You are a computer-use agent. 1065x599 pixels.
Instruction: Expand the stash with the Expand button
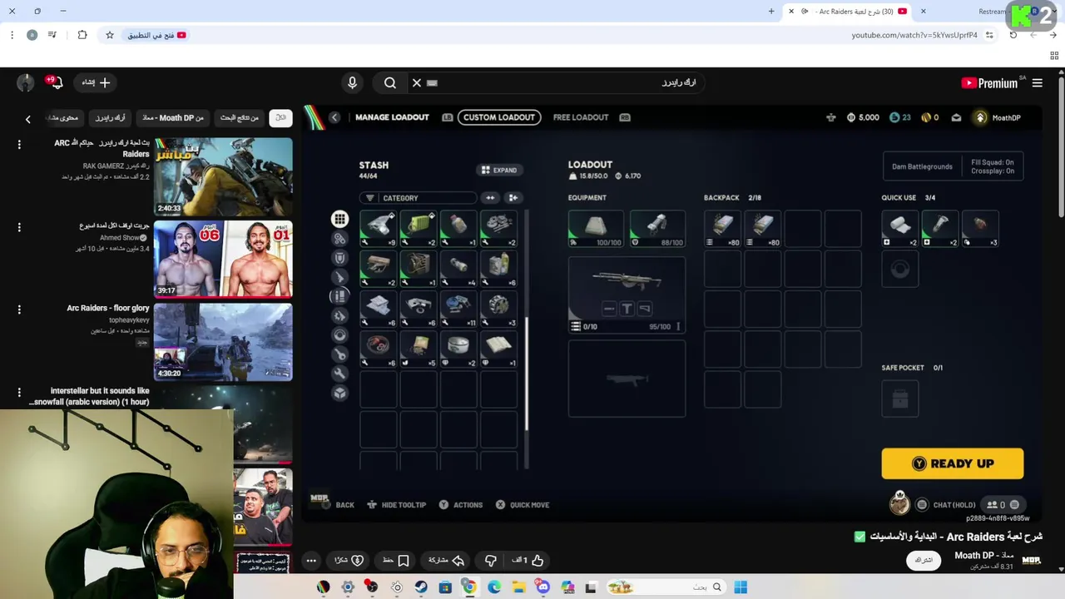click(499, 170)
